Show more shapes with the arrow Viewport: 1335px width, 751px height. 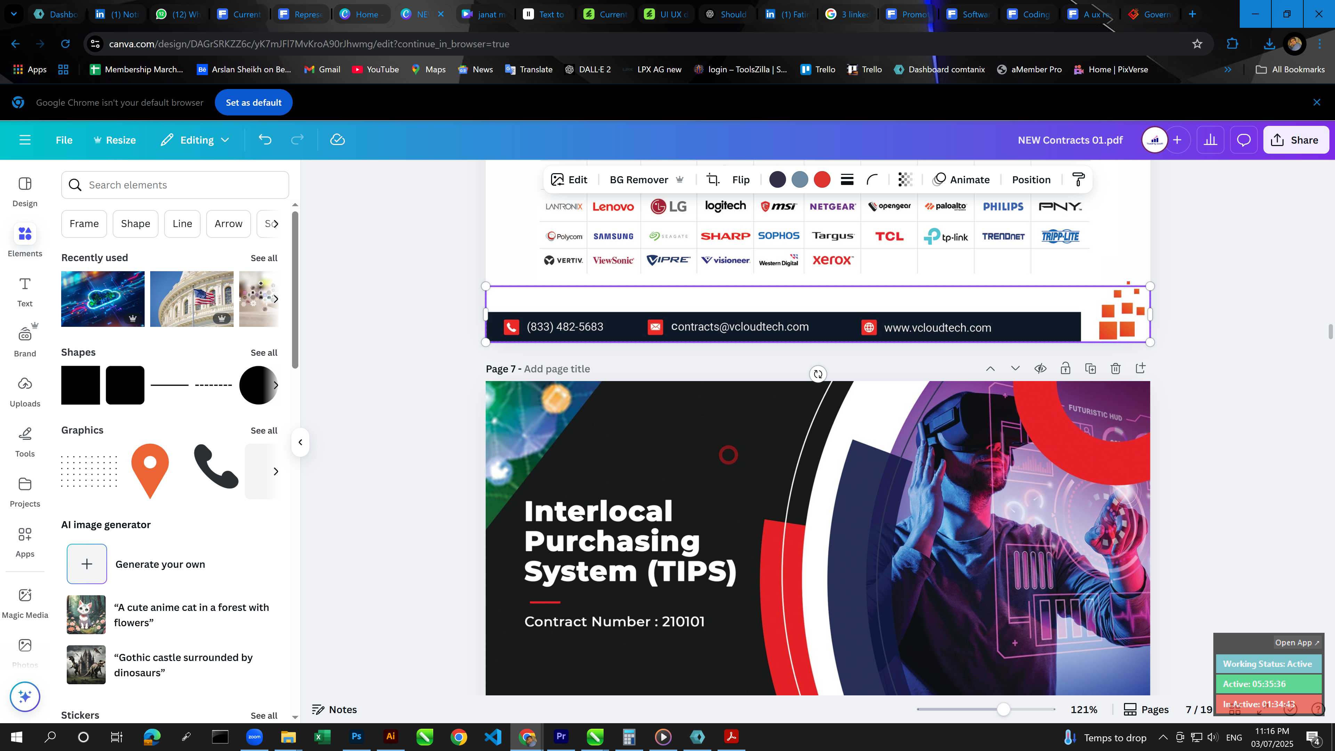click(x=275, y=385)
